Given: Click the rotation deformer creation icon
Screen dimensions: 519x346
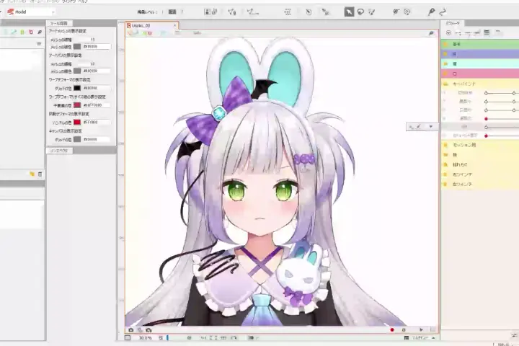Looking at the screenshot, I should (x=309, y=12).
